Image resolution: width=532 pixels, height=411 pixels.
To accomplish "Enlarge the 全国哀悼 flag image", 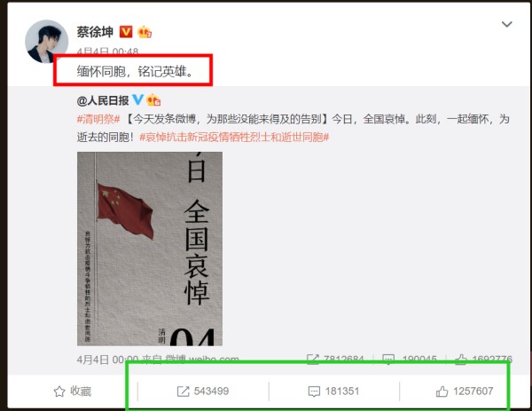I will (x=150, y=249).
